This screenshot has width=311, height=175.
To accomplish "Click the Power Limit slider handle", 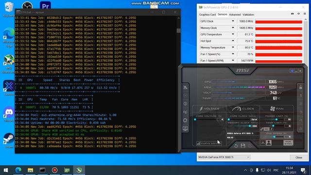I will click(x=276, y=120).
